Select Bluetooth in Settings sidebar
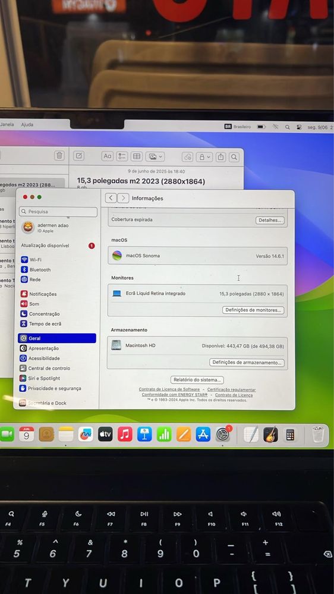Viewport: 334px width, 594px height. point(57,270)
